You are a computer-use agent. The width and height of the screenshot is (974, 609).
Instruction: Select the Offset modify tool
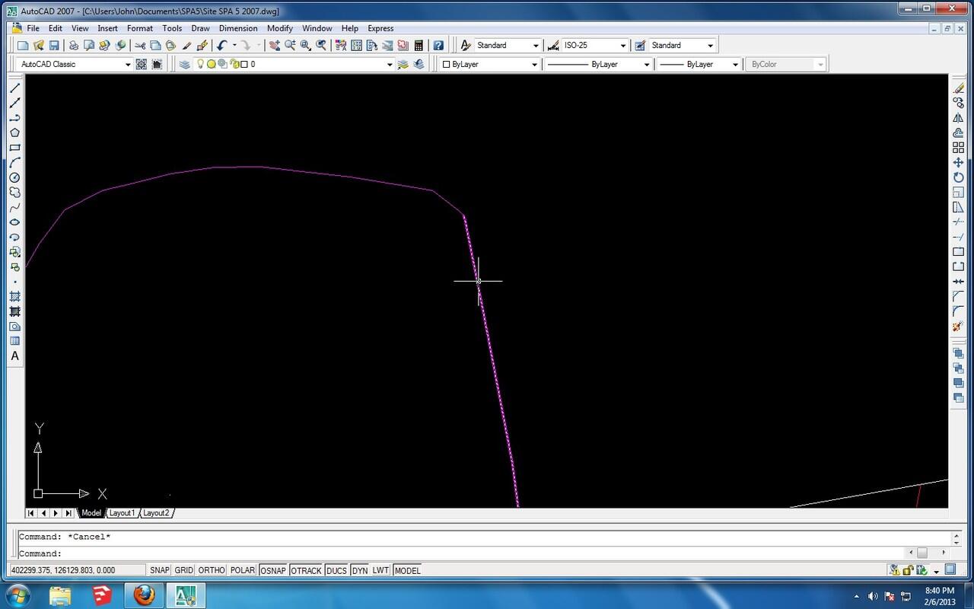click(x=959, y=132)
